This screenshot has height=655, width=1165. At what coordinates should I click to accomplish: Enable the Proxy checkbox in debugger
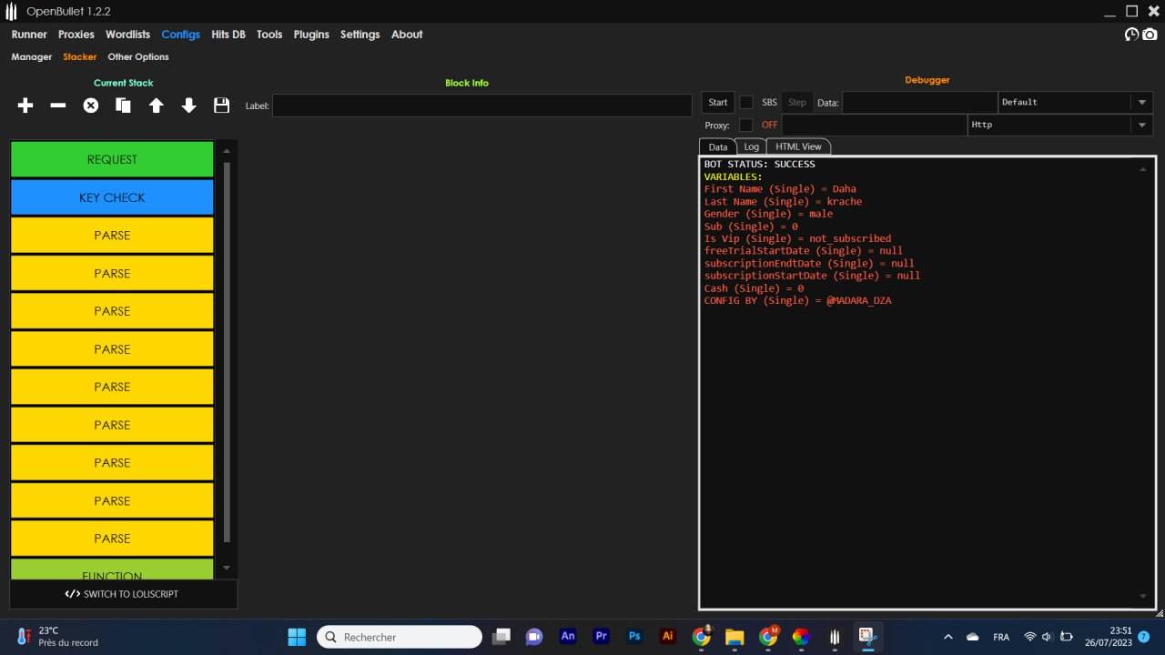pyautogui.click(x=746, y=125)
